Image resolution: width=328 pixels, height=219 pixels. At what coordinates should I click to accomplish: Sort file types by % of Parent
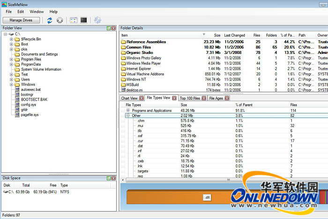[244, 105]
